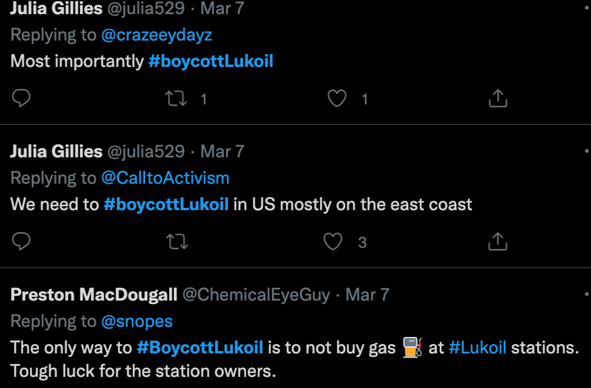Visit the @snopes profile mention
The width and height of the screenshot is (591, 388).
point(137,321)
